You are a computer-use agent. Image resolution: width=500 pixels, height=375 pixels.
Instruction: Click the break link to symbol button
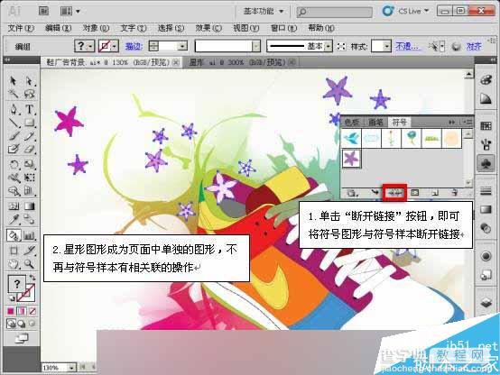394,193
